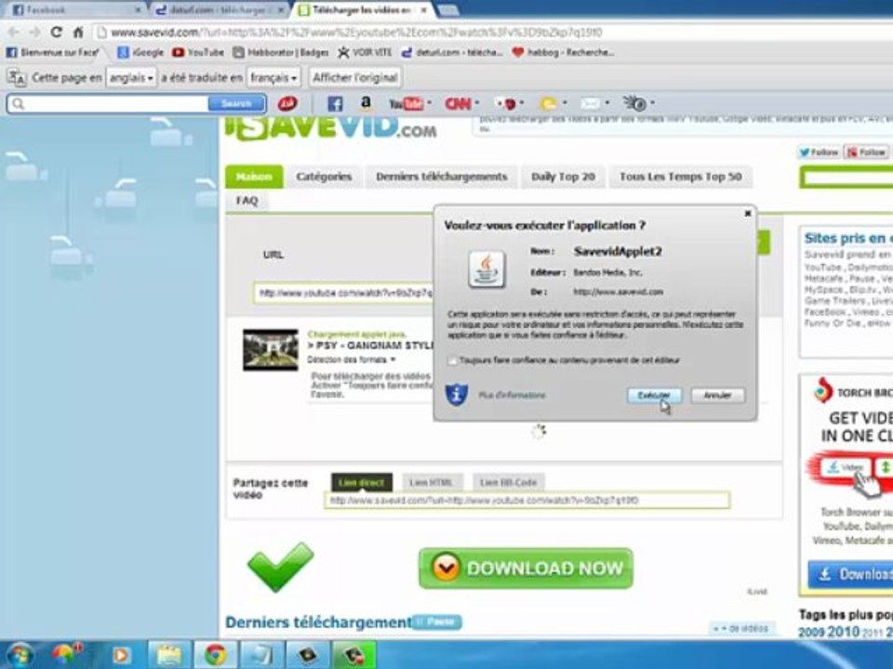This screenshot has width=893, height=669.
Task: Click the weather icon in toolbar
Action: [x=548, y=103]
